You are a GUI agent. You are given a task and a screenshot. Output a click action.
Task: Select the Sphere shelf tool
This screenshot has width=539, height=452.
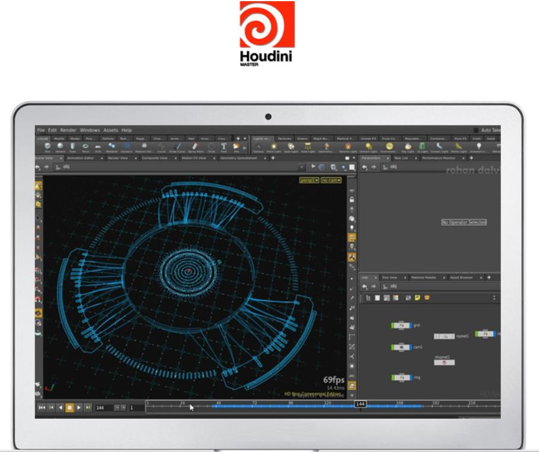click(x=59, y=146)
